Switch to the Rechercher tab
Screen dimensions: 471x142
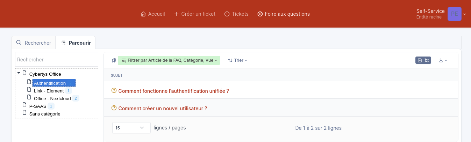pyautogui.click(x=34, y=43)
